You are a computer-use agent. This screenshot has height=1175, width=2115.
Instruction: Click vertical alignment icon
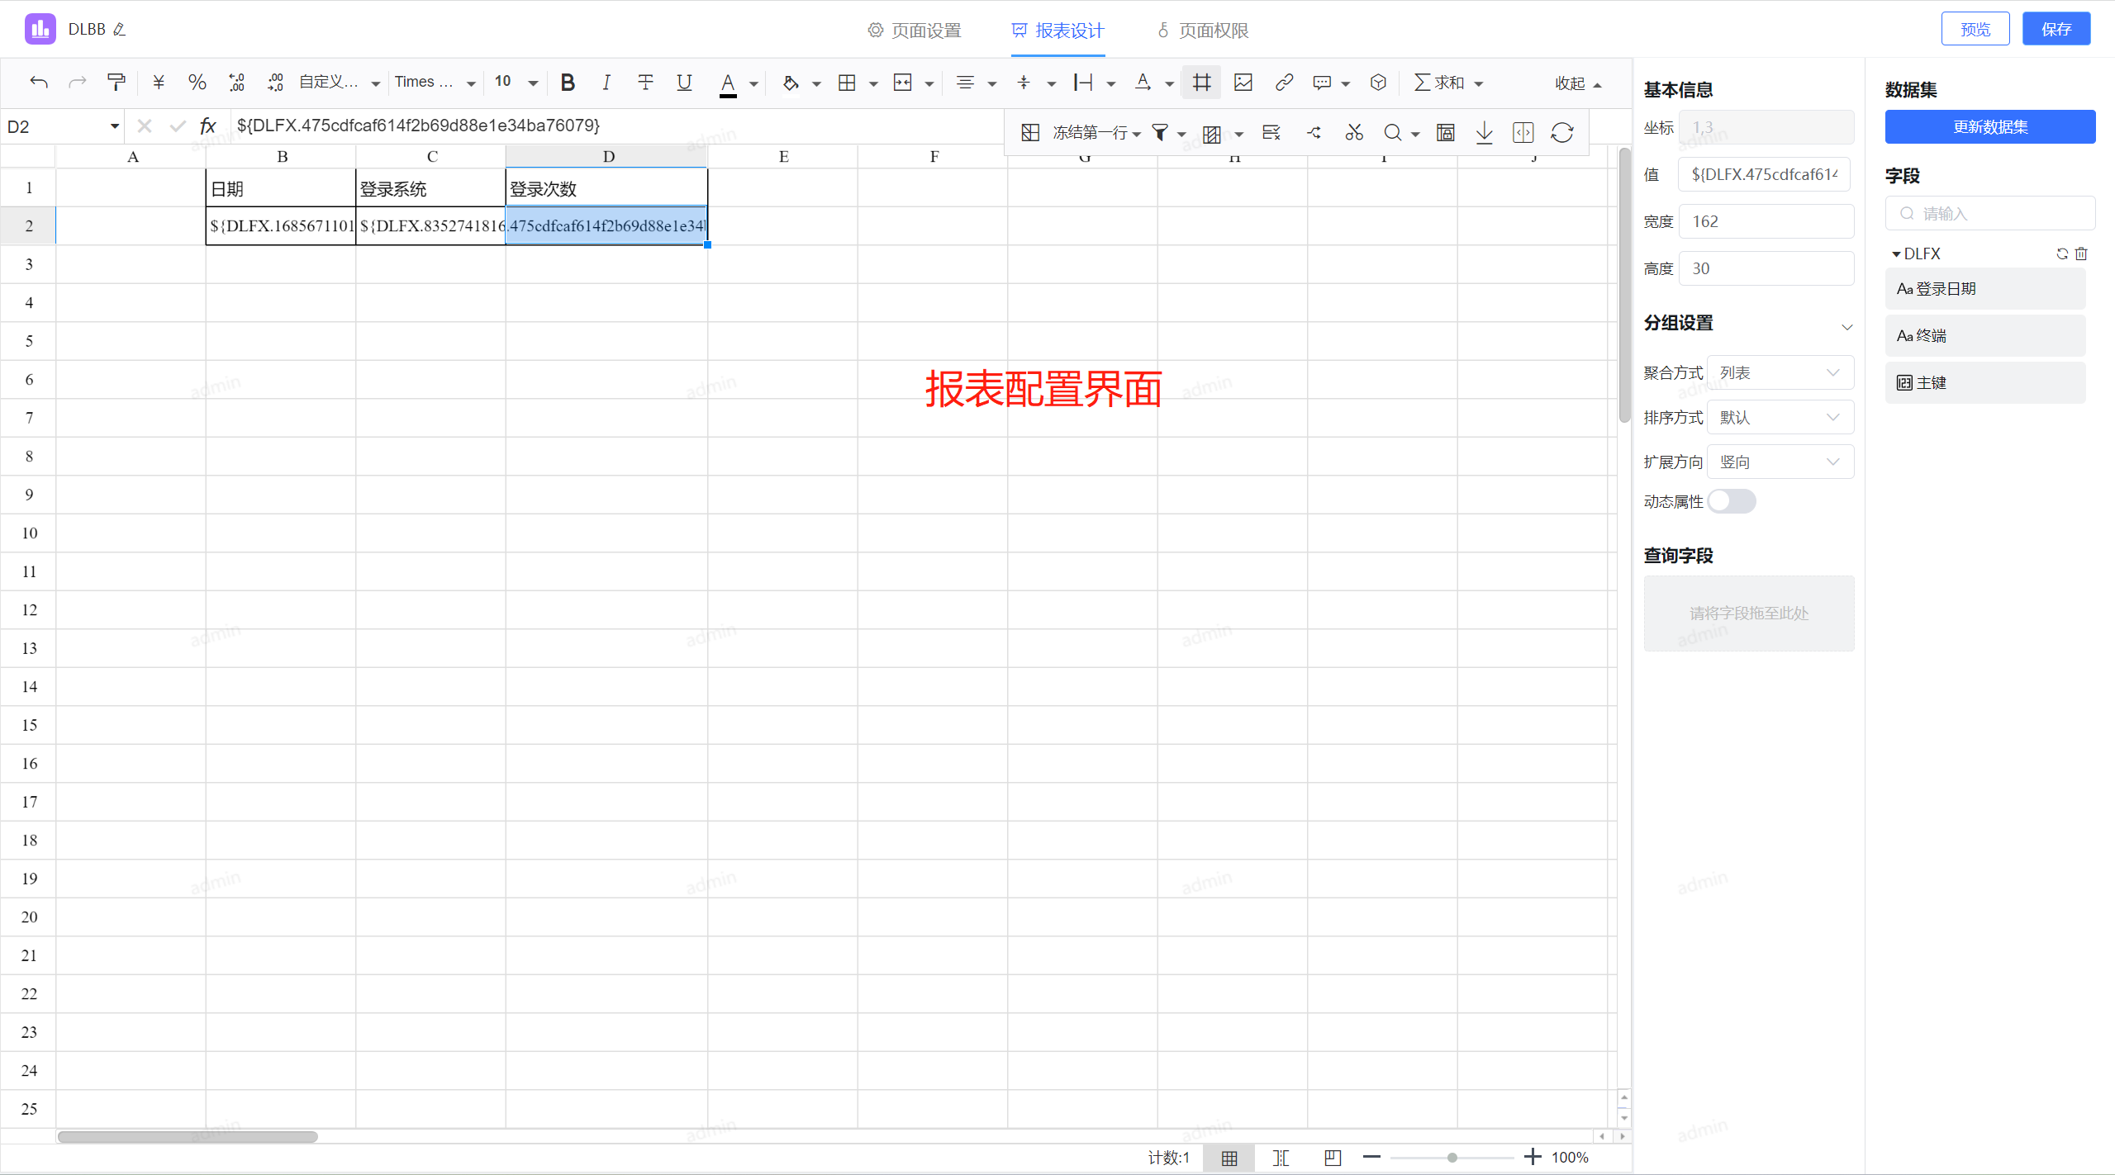coord(1024,83)
